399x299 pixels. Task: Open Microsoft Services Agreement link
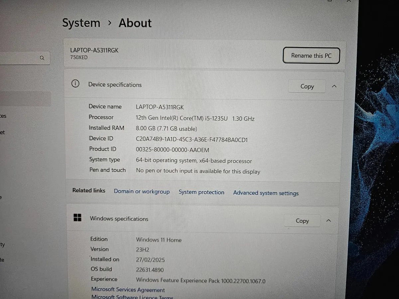128,290
